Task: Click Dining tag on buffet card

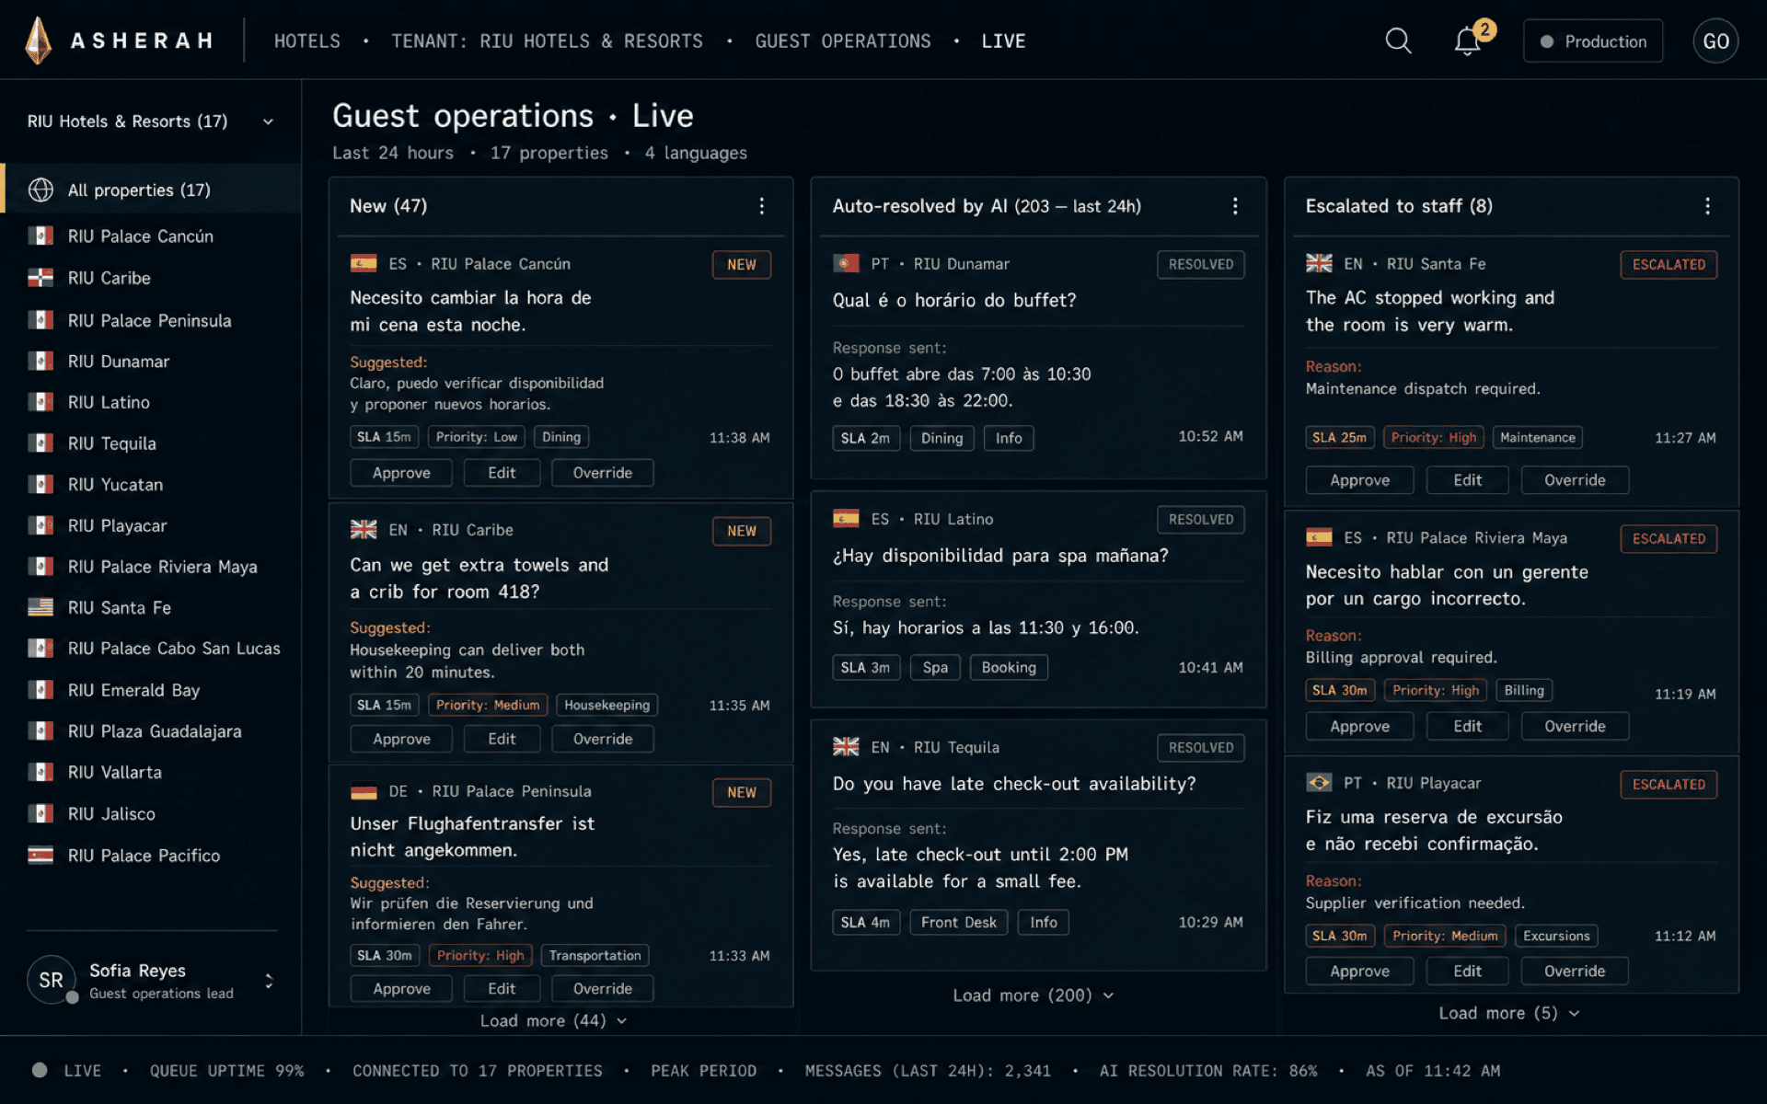Action: coord(941,439)
